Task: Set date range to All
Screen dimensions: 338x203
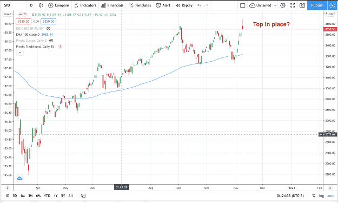Action: pyautogui.click(x=70, y=196)
